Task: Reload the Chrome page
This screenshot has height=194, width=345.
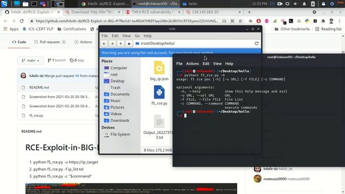Action: point(22,21)
